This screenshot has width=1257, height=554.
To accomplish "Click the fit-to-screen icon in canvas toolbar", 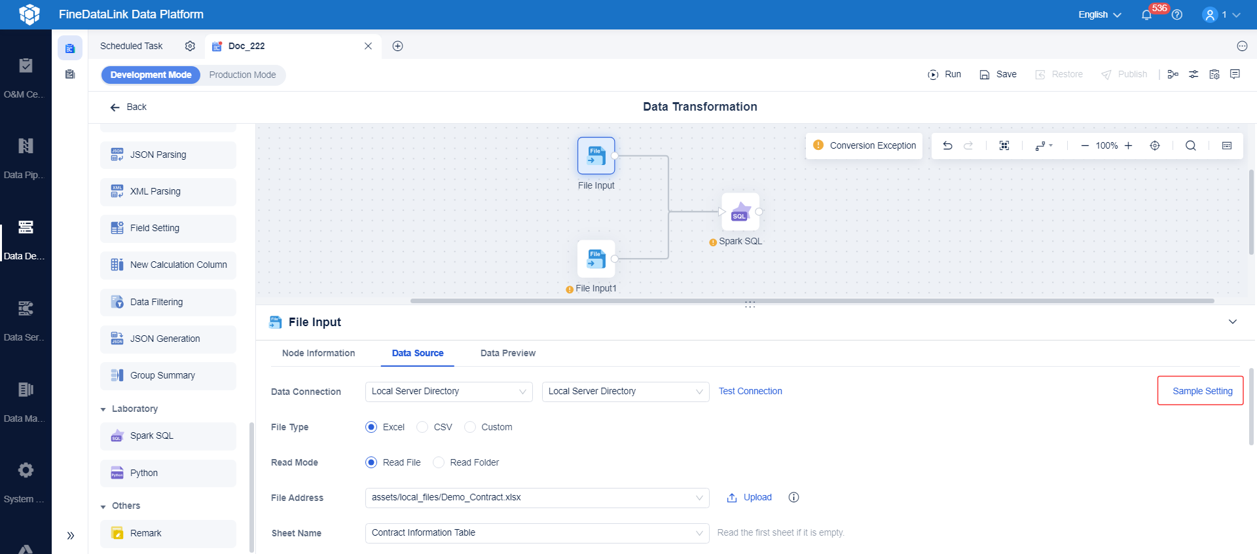I will 1004,145.
